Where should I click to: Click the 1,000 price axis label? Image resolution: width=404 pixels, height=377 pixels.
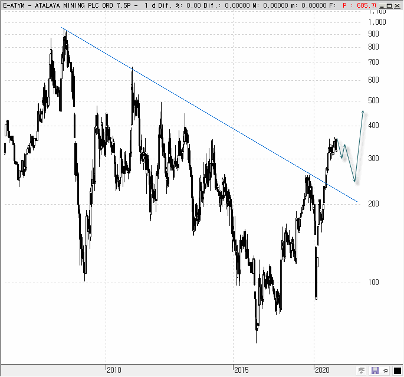click(x=377, y=22)
